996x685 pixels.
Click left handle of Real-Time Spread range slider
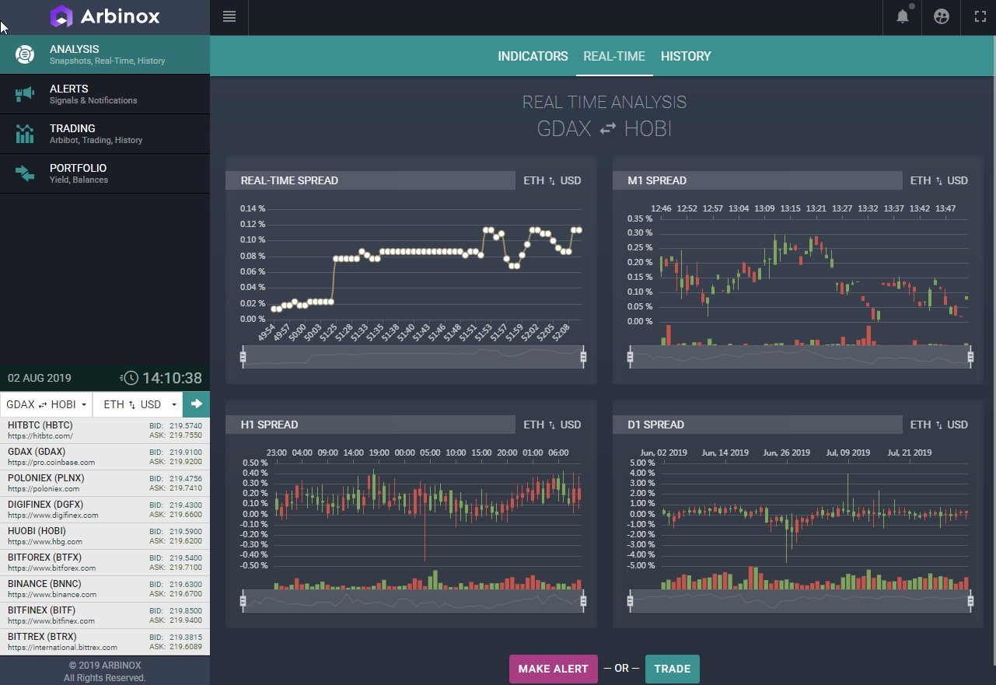pos(243,357)
